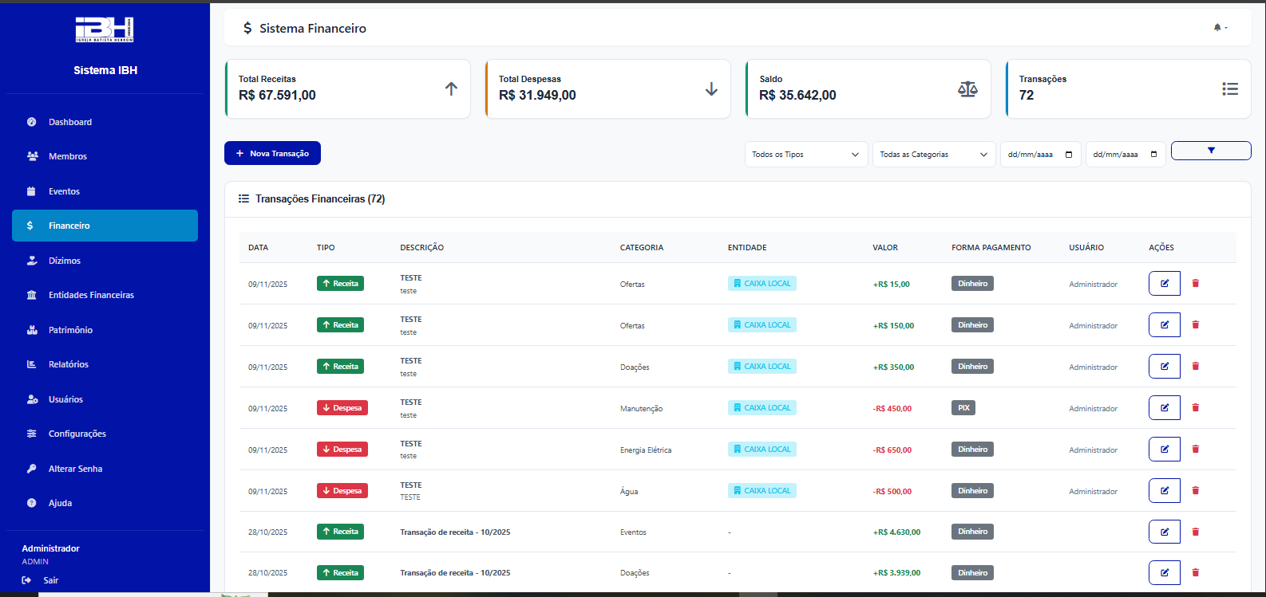
Task: Open calendar picker of first date field
Action: [1069, 155]
